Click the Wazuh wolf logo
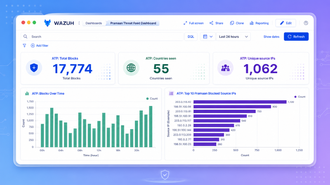The image size is (330, 185). tap(47, 23)
